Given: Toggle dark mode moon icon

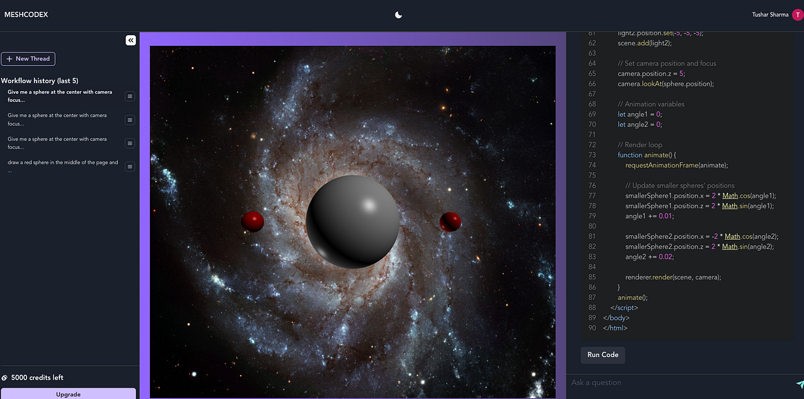Looking at the screenshot, I should coord(399,15).
